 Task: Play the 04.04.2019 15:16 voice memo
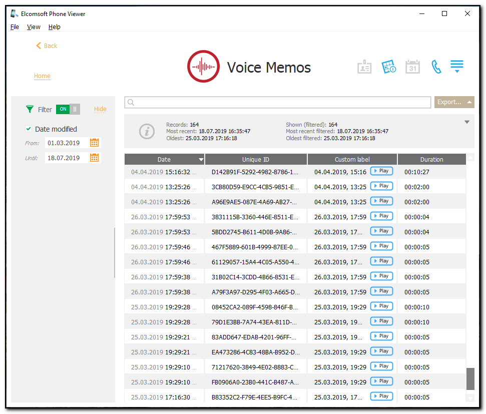pyautogui.click(x=381, y=171)
